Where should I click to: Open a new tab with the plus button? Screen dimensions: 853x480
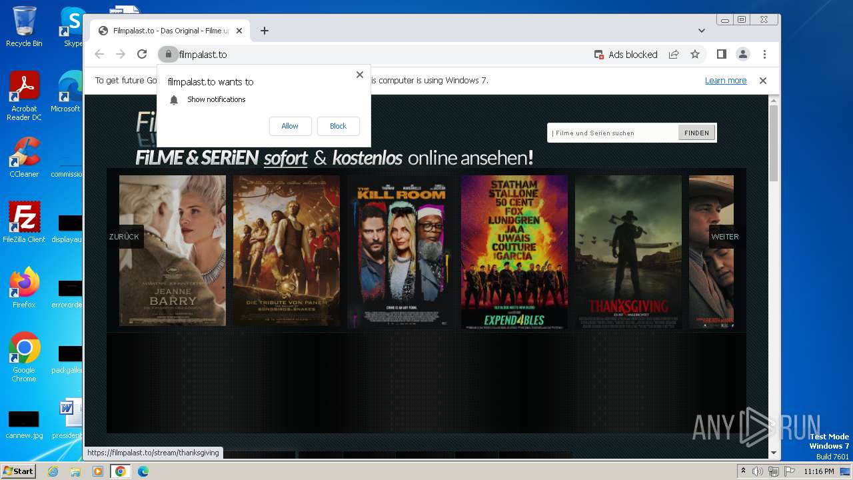[265, 31]
